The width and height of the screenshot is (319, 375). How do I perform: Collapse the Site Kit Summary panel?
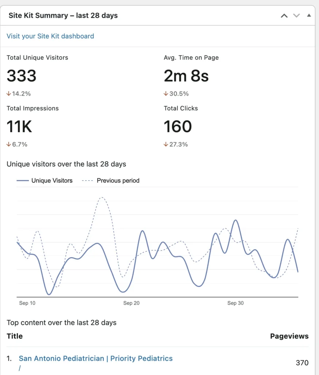coord(309,15)
